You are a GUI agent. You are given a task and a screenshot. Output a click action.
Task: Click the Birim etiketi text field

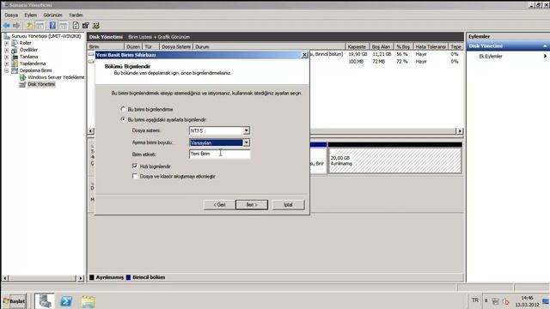pos(220,154)
